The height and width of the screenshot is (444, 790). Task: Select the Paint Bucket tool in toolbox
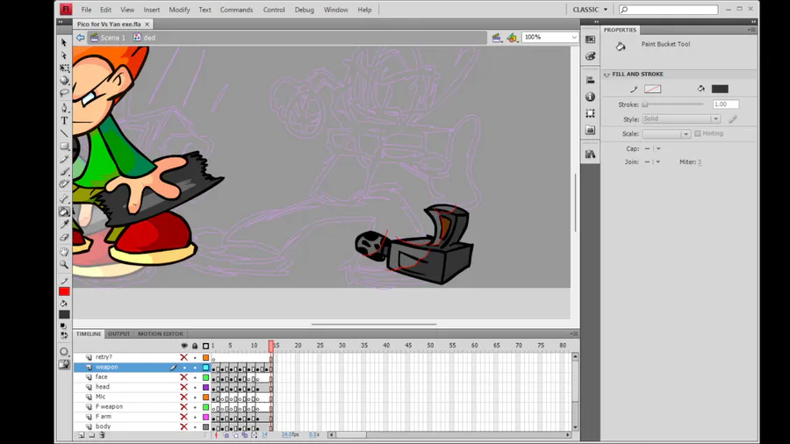tap(64, 212)
